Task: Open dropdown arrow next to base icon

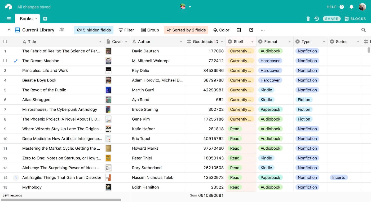Action: (190, 7)
